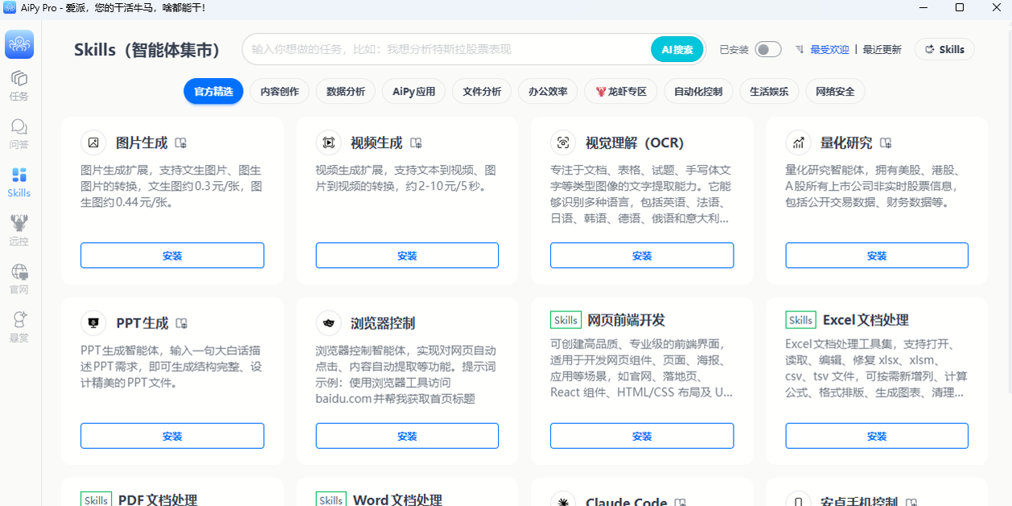
Task: Switch to the 内容创作 category tab
Action: tap(281, 91)
